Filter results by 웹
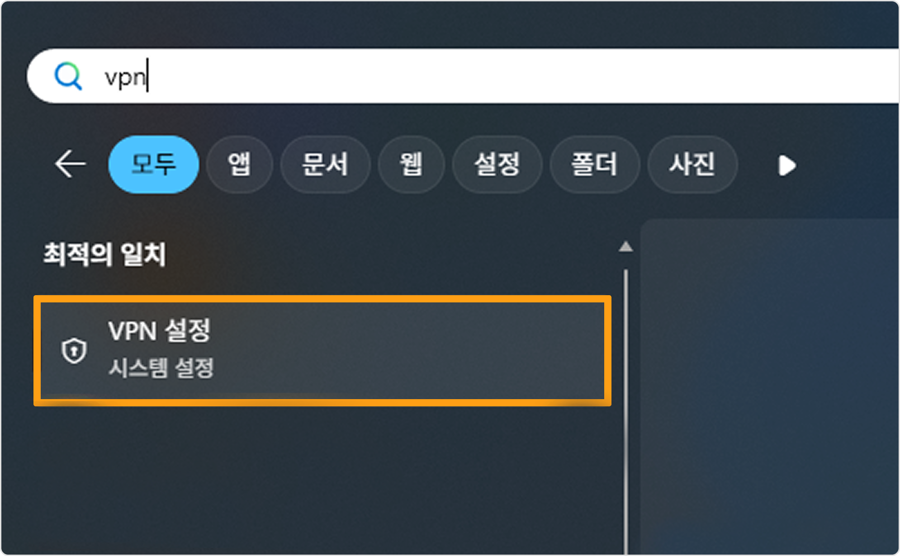Viewport: 900px width, 556px height. [411, 165]
